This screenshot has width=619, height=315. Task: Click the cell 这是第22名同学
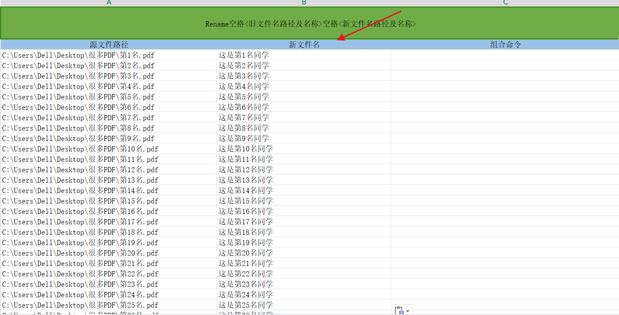pyautogui.click(x=304, y=274)
